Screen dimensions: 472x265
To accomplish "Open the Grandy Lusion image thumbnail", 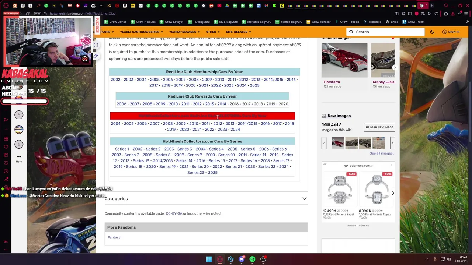I will [x=383, y=60].
